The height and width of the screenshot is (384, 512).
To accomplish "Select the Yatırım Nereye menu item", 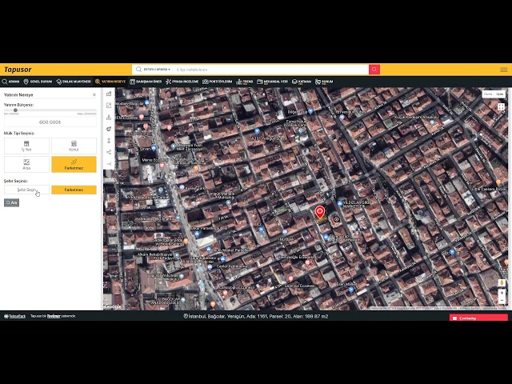I will coord(110,82).
